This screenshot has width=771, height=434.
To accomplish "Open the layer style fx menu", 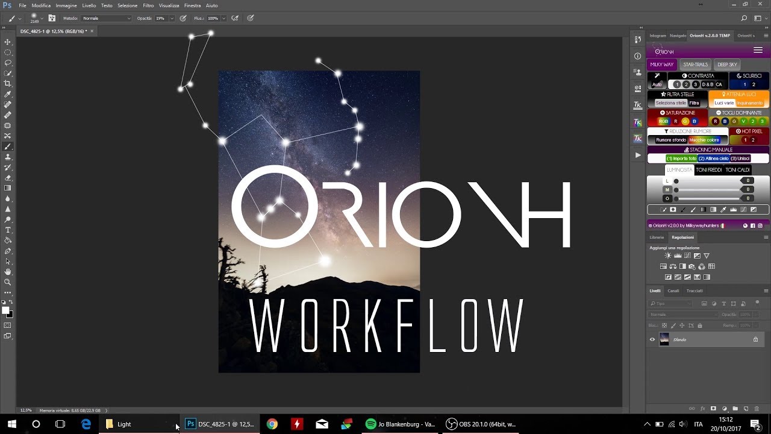I will (x=702, y=409).
